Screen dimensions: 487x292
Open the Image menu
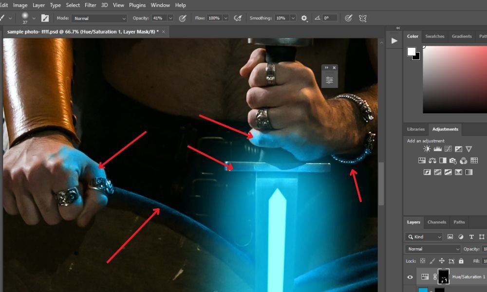20,5
